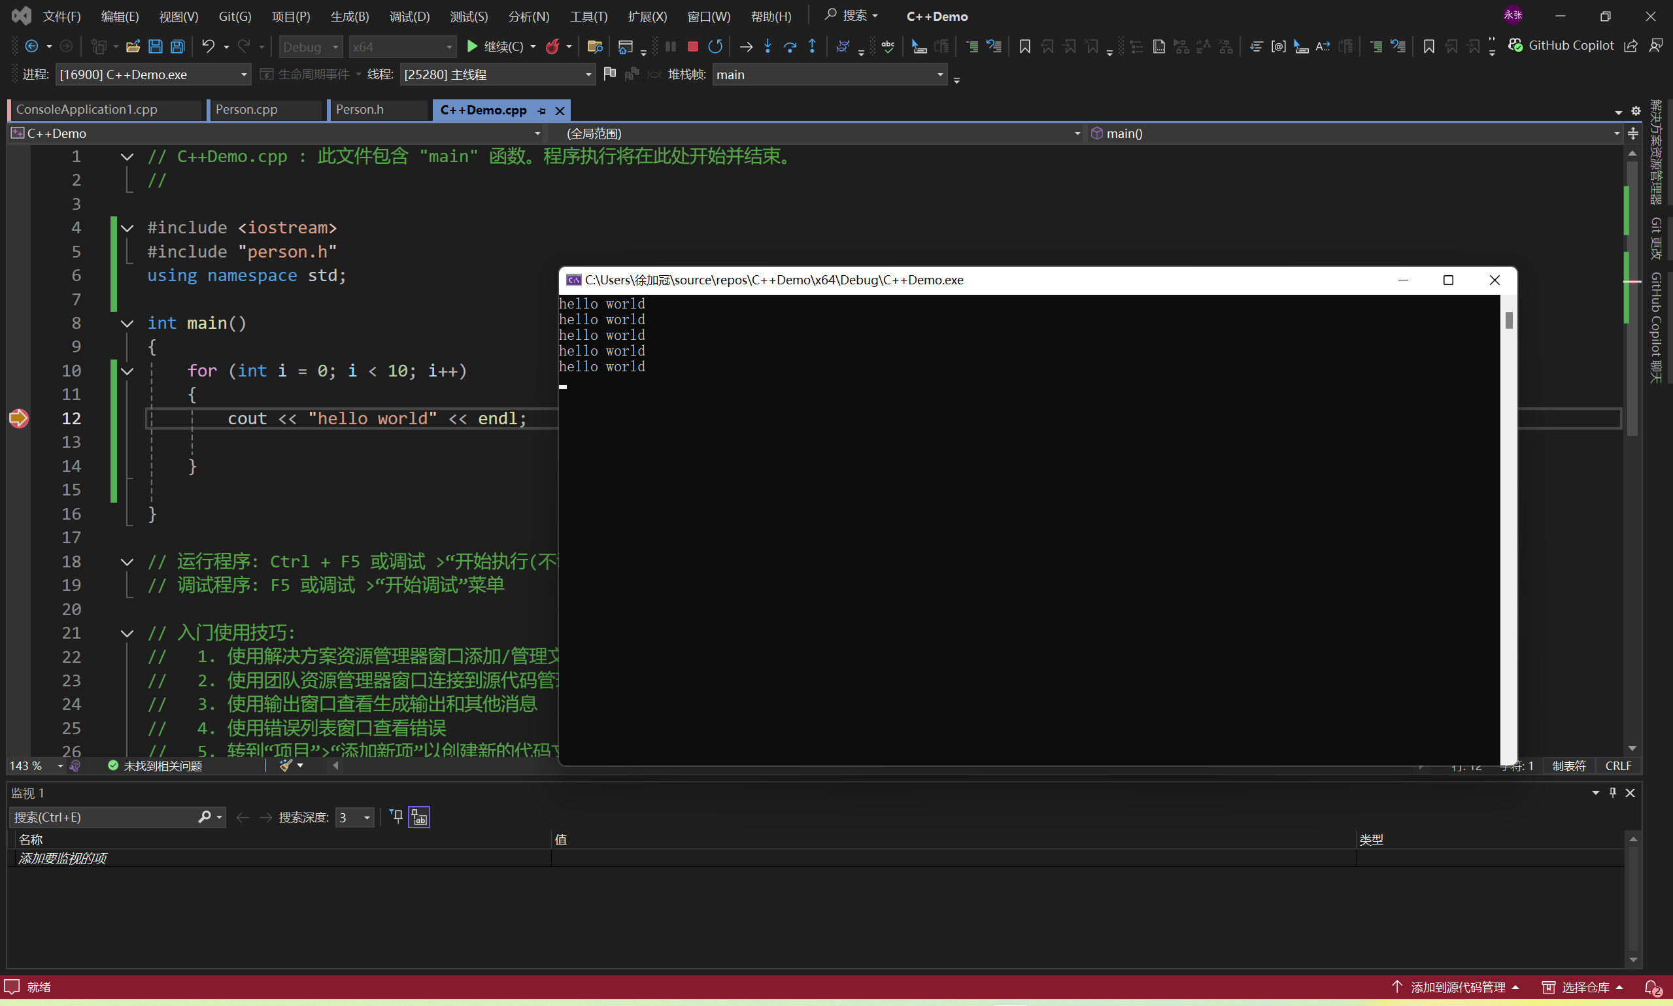Pin the C++Demo.cpp tab
This screenshot has height=1006, width=1673.
[541, 110]
